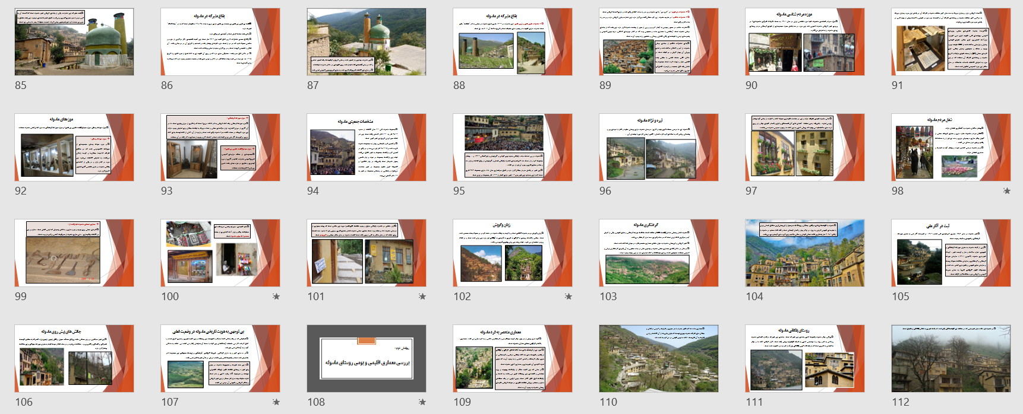Click the star icon below slide 102
This screenshot has width=1023, height=414.
point(568,297)
